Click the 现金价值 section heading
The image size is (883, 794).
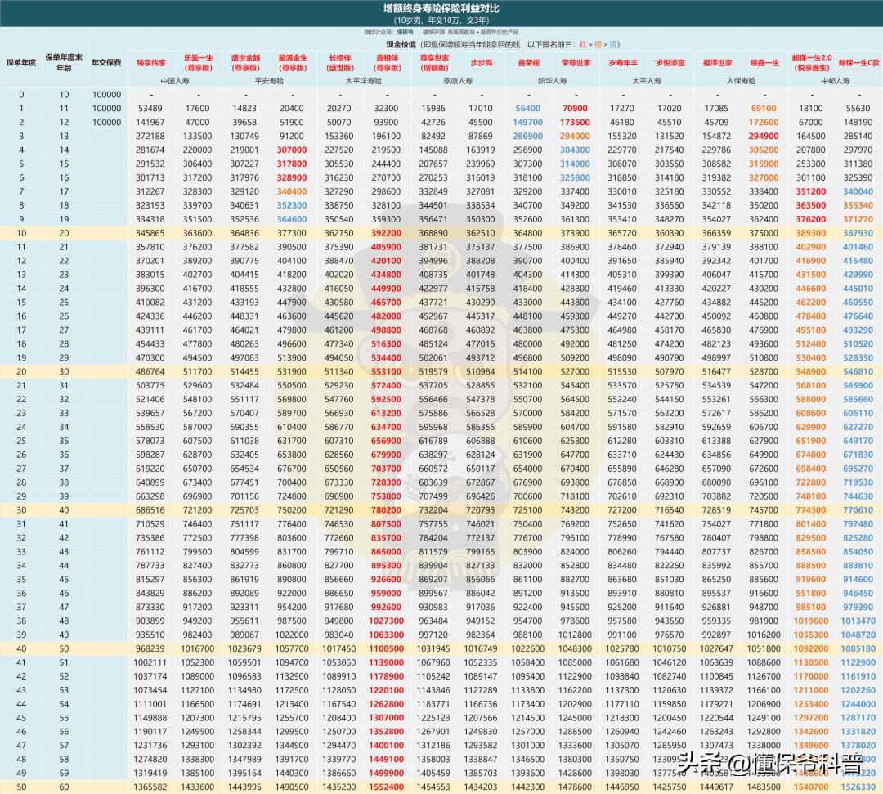[x=401, y=43]
